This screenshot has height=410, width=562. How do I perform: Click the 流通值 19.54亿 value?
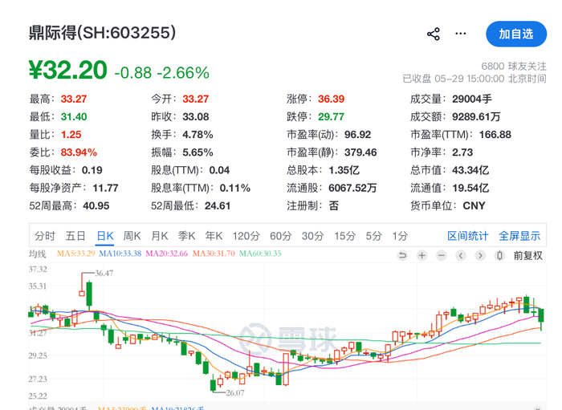click(470, 188)
